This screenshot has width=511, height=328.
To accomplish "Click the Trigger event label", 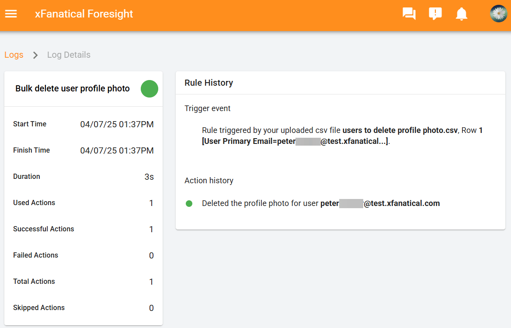I will [x=207, y=108].
